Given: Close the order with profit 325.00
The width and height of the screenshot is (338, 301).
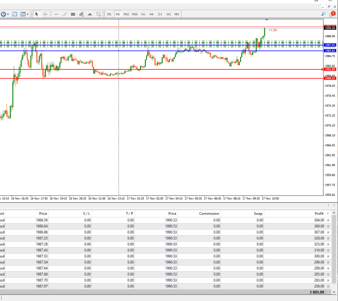Looking at the screenshot, I should [328, 244].
